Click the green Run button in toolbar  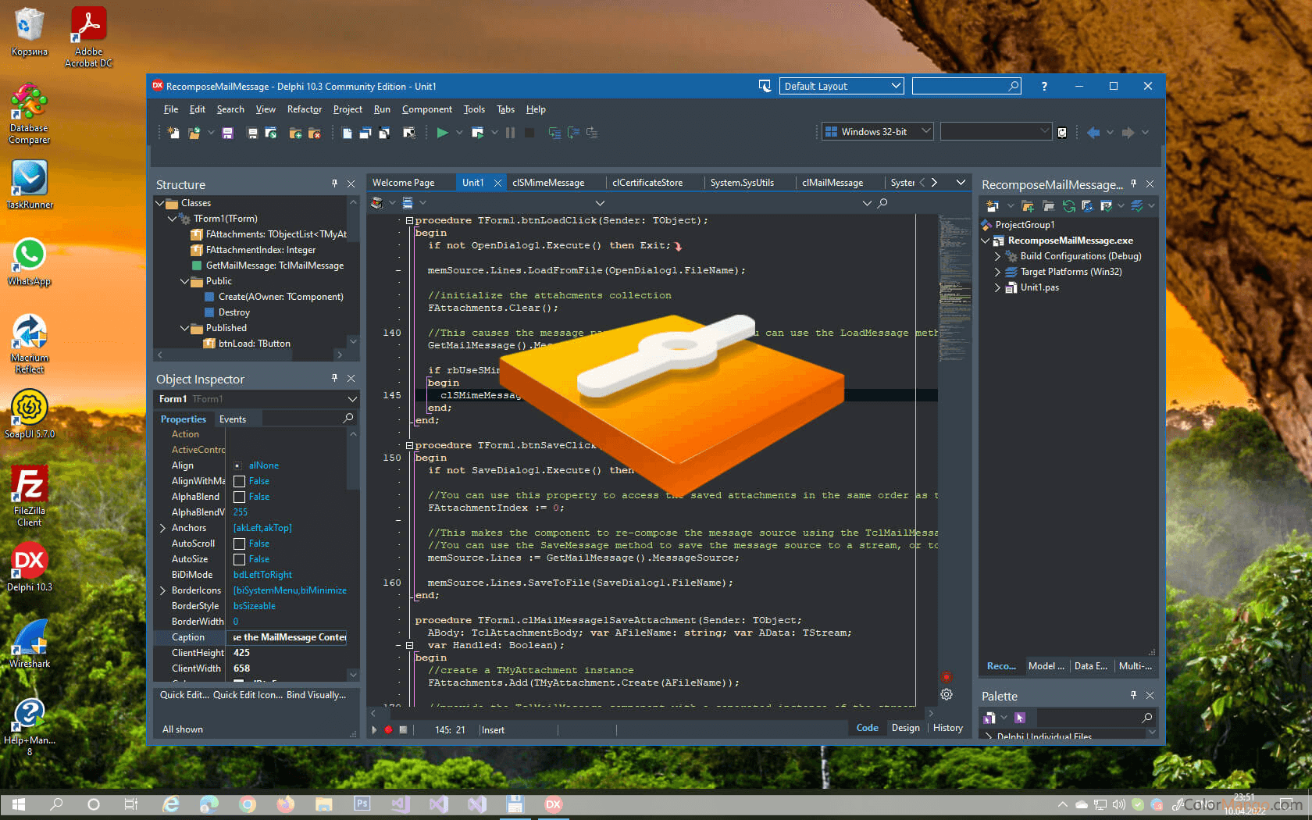442,133
